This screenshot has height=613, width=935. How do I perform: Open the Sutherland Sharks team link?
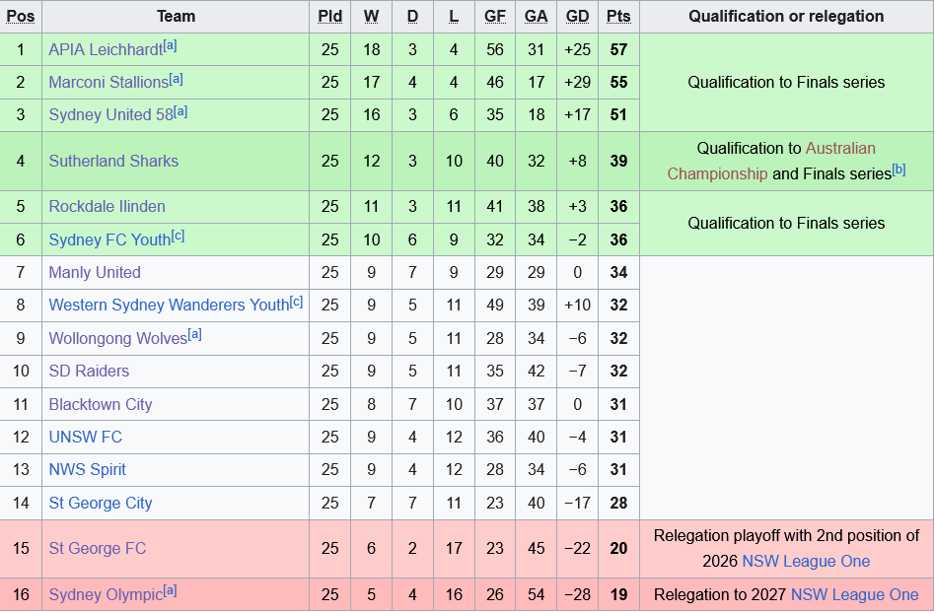tap(113, 162)
